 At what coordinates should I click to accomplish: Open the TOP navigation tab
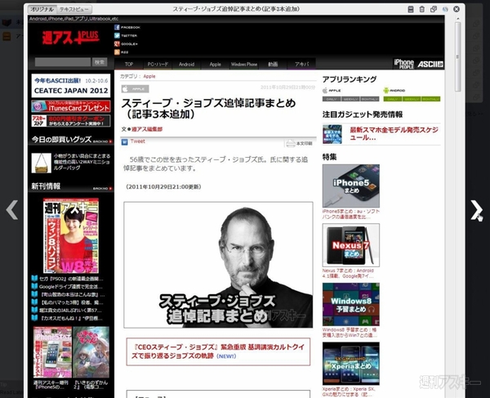click(129, 64)
